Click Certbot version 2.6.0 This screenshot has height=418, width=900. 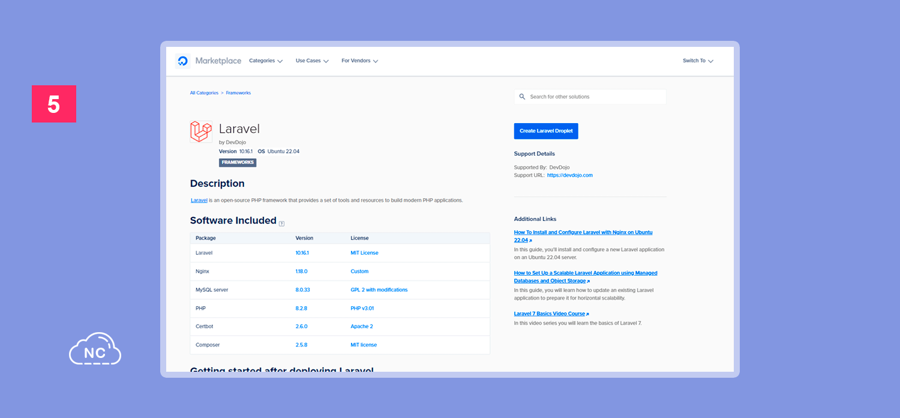301,326
